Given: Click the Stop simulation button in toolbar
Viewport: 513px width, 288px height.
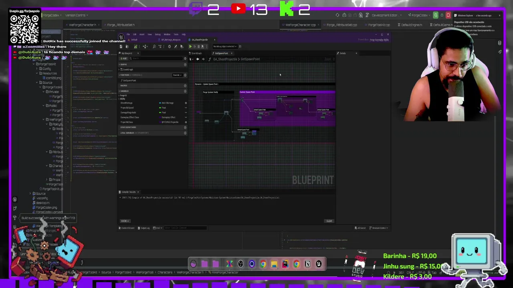Looking at the screenshot, I should 198,46.
